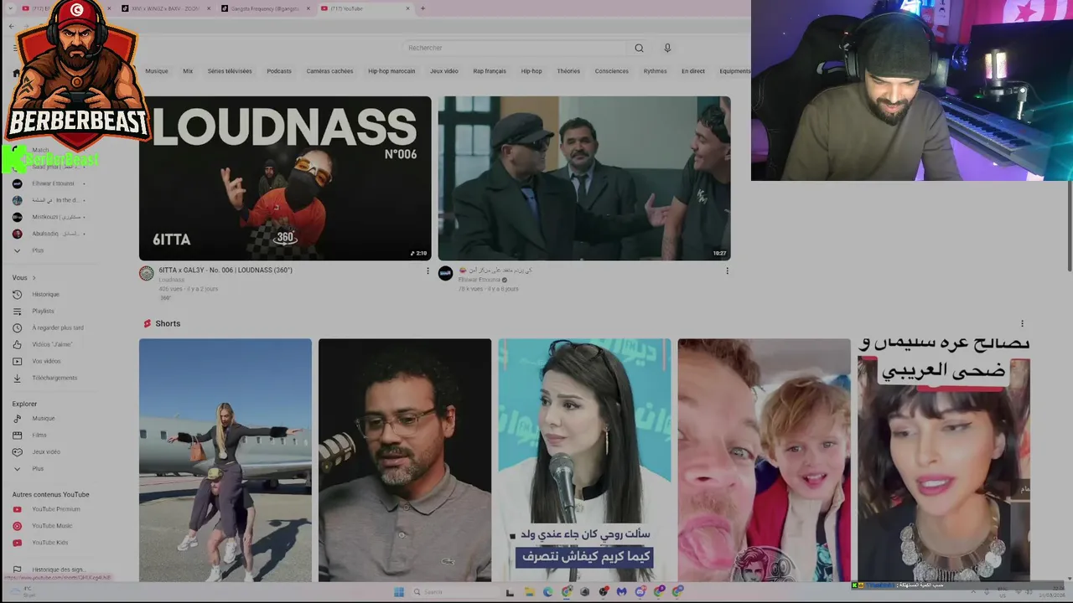Click the page vertical scrollbar

(x=1069, y=226)
